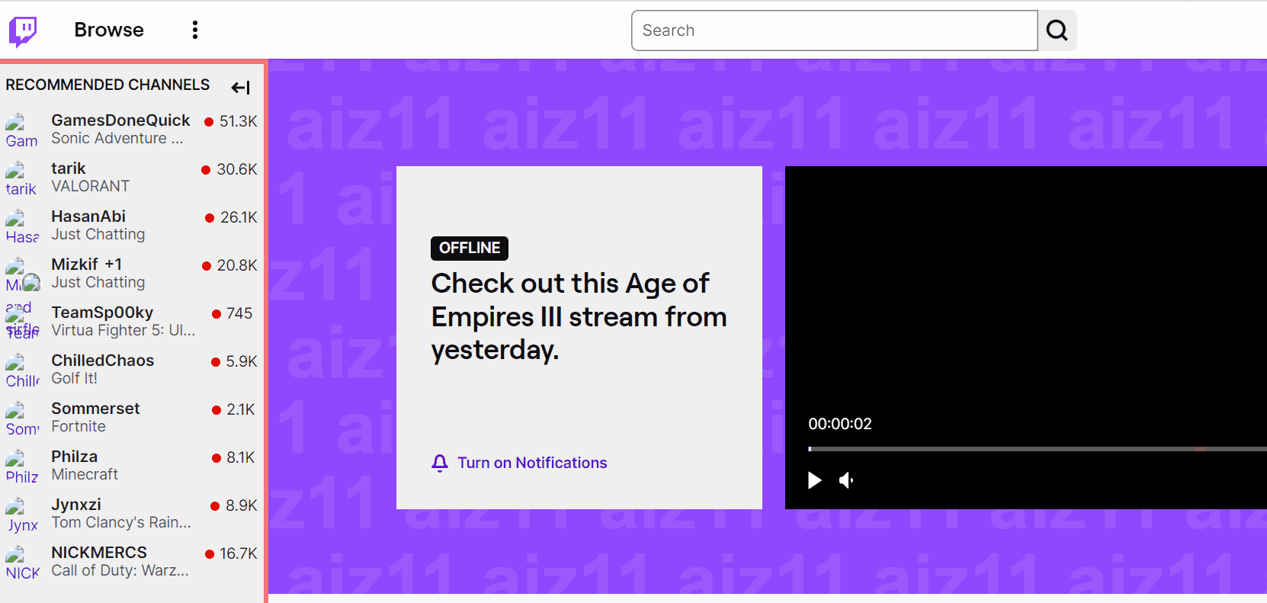This screenshot has width=1267, height=603.
Task: Click Jynxzi's avatar image
Action: click(x=21, y=515)
